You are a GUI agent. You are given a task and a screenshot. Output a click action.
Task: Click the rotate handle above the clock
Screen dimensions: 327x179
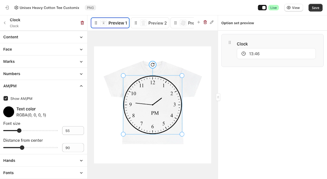click(x=153, y=65)
